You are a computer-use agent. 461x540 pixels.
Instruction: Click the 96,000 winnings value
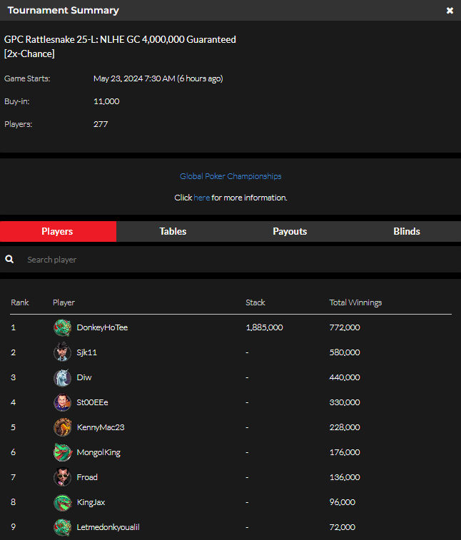coord(342,502)
